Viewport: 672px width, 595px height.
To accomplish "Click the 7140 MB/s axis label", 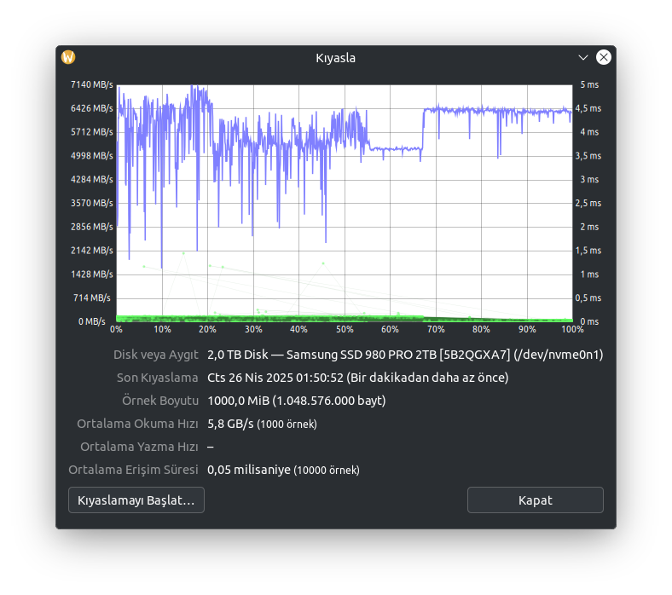I will pyautogui.click(x=92, y=84).
